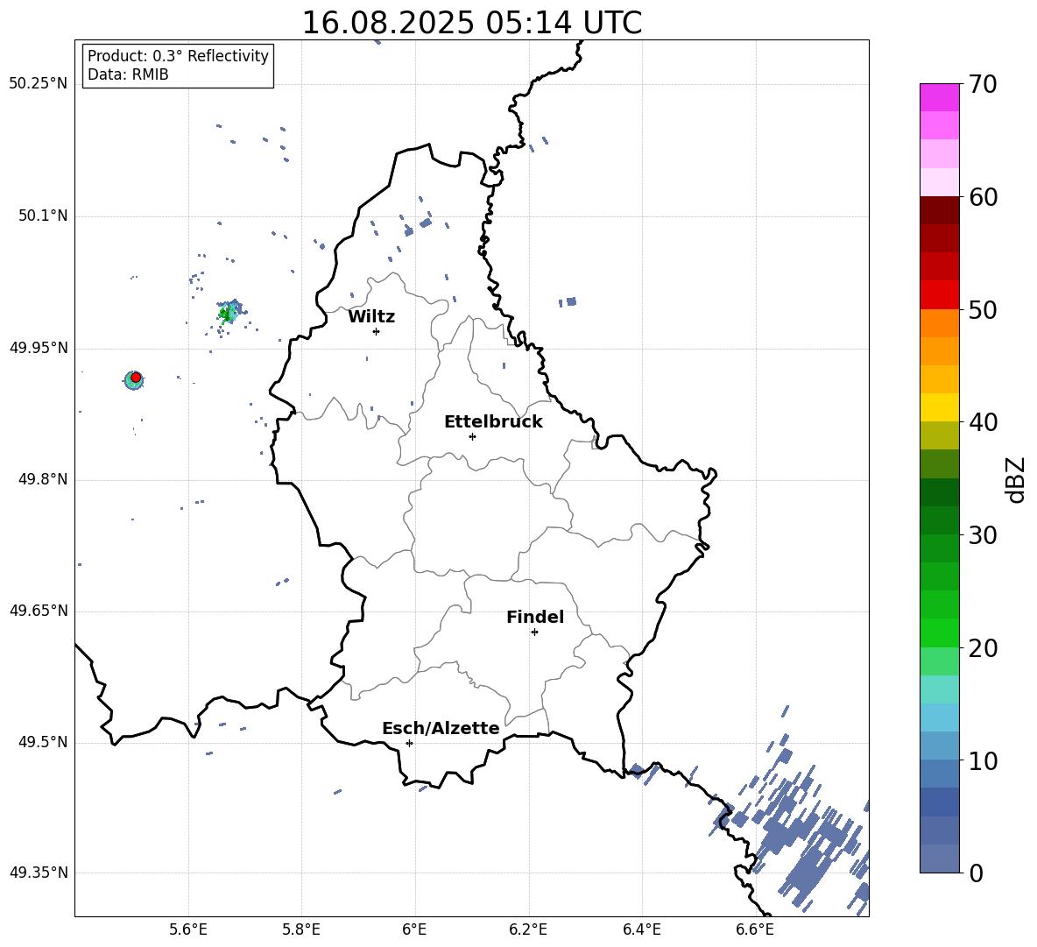This screenshot has height=947, width=1037.
Task: Click the cross marker under Findel
Action: (534, 633)
